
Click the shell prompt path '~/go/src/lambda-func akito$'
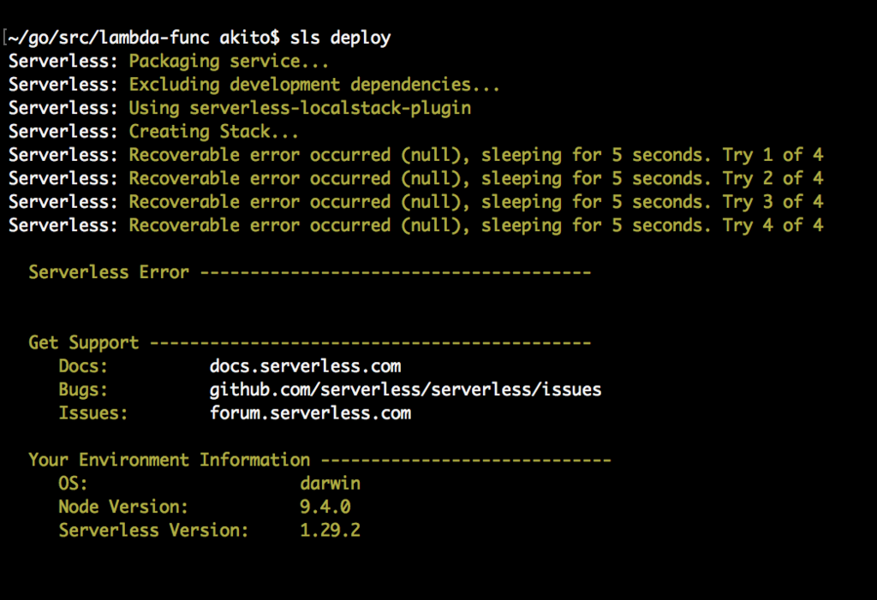click(x=144, y=38)
